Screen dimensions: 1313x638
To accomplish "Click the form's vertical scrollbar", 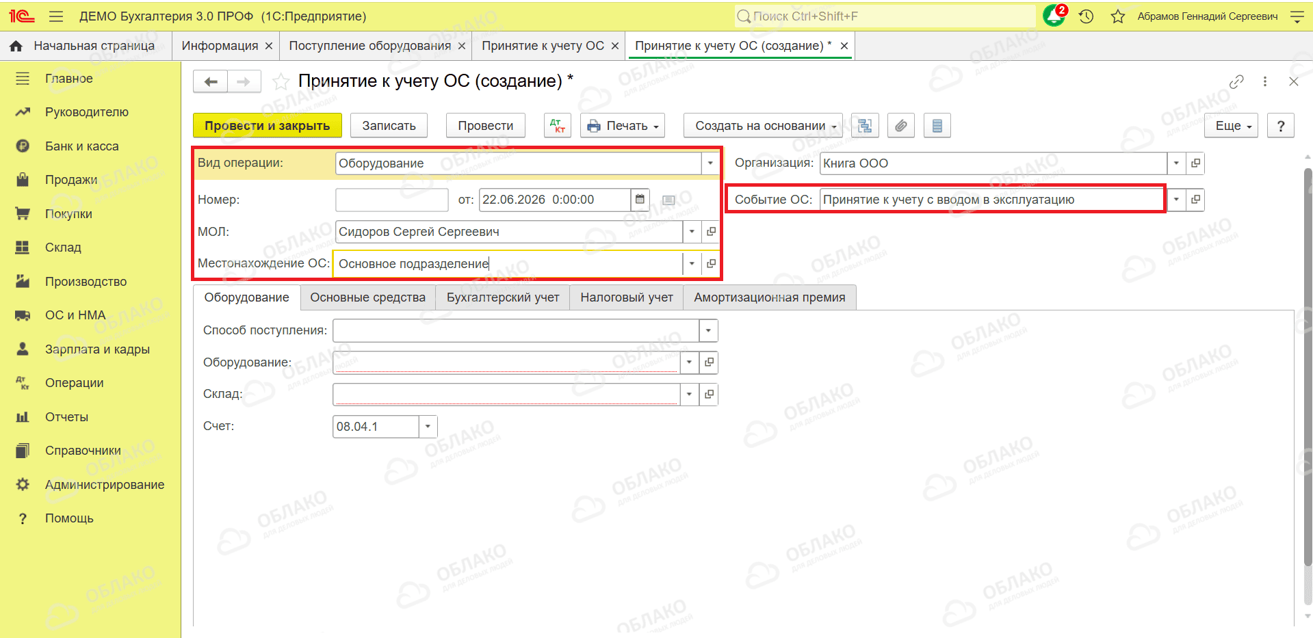I will (x=1308, y=366).
